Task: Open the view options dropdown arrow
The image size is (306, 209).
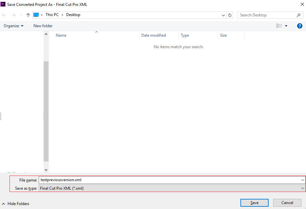Action: pos(285,26)
